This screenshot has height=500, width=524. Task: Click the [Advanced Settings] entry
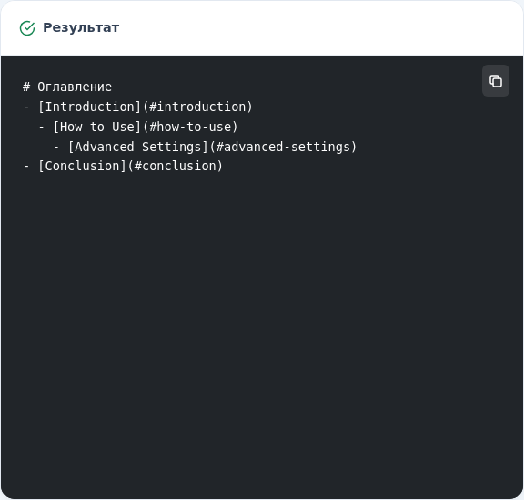pos(138,147)
